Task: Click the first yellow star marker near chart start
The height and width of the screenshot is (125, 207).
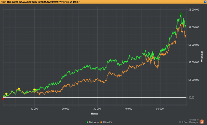Action: pyautogui.click(x=6, y=94)
